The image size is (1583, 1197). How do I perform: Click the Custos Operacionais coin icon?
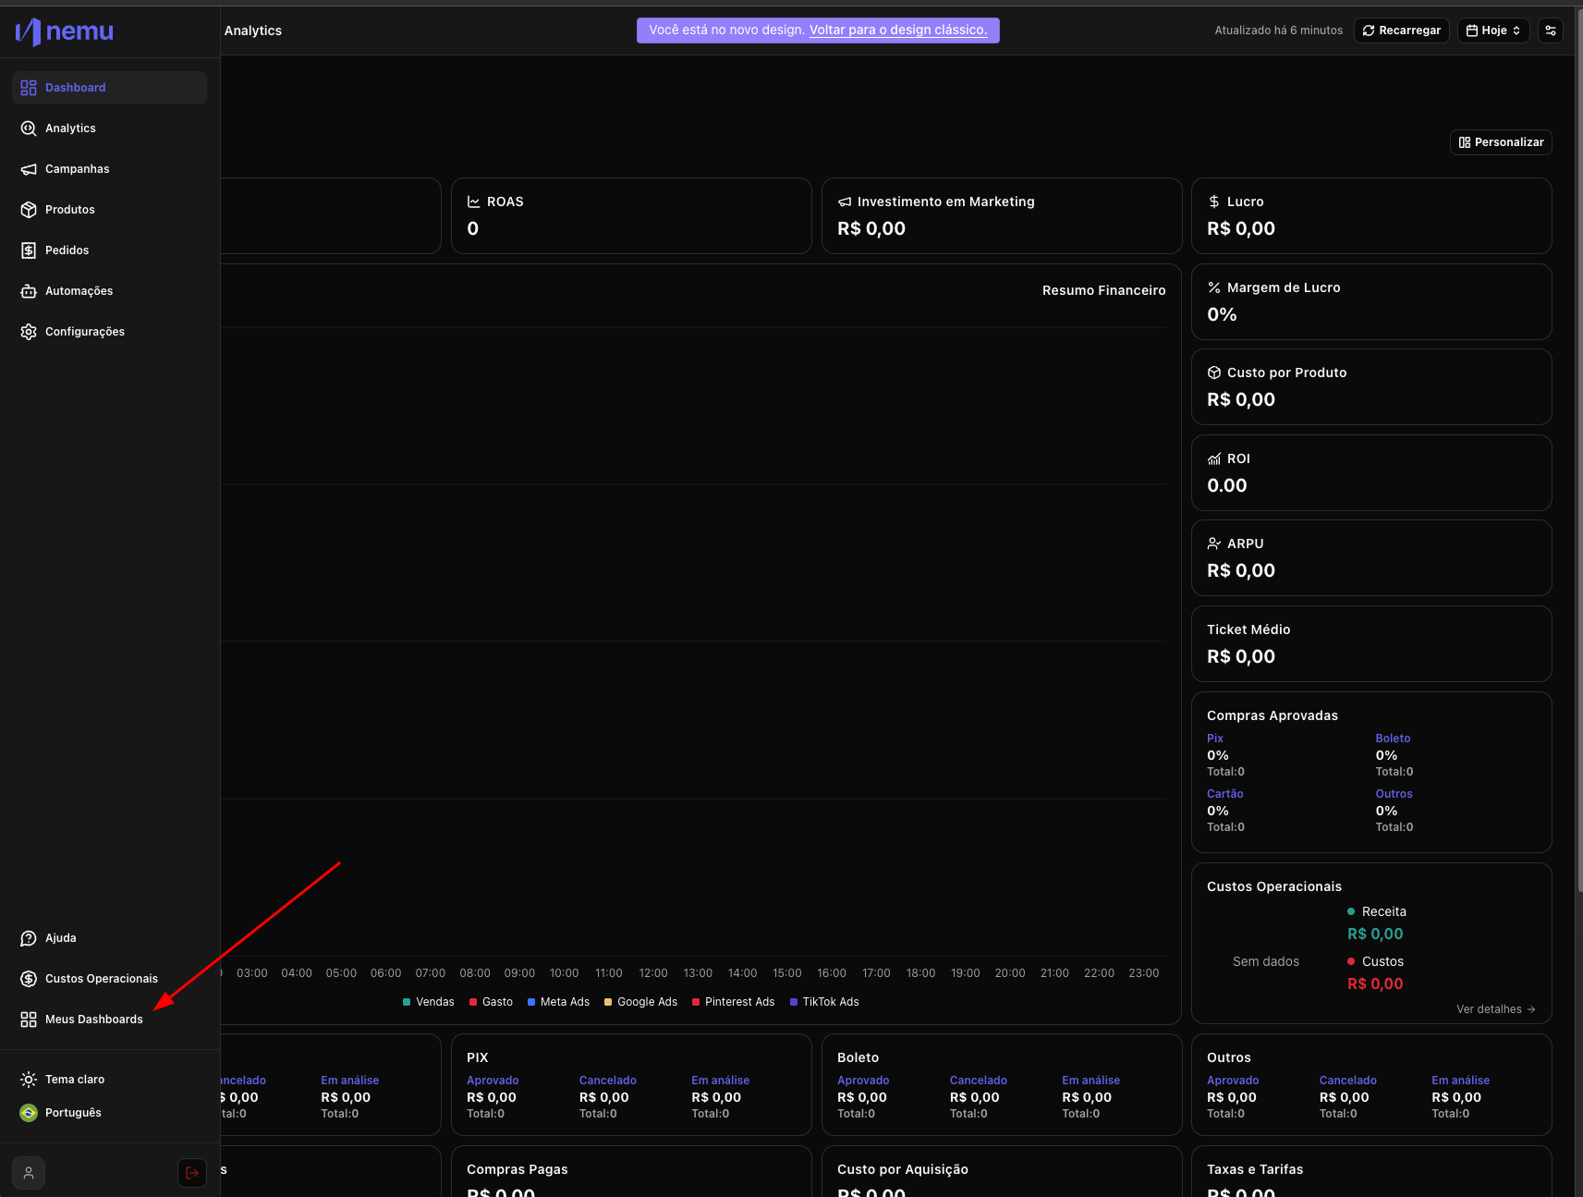pyautogui.click(x=29, y=979)
